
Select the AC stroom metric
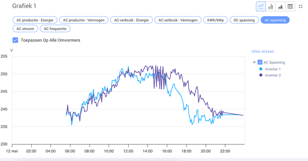pyautogui.click(x=25, y=29)
